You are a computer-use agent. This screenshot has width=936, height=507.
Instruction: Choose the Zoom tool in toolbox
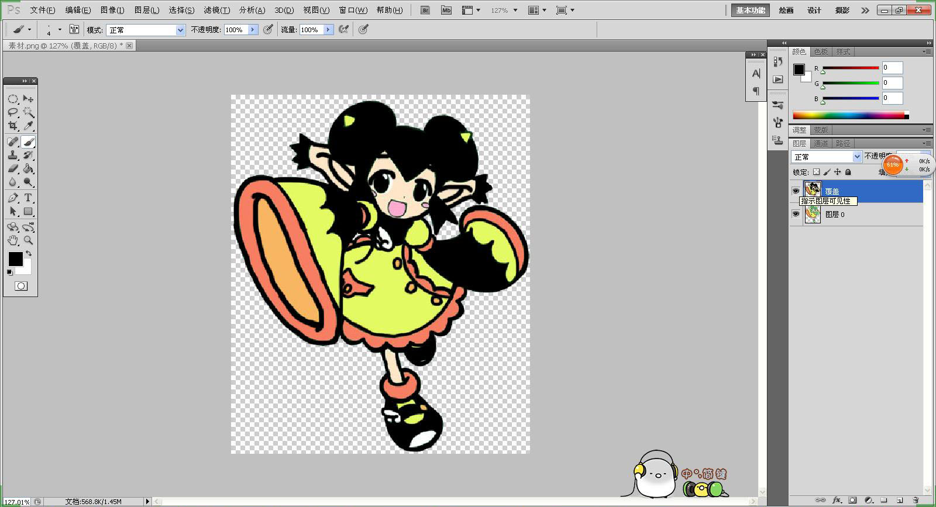[x=28, y=240]
